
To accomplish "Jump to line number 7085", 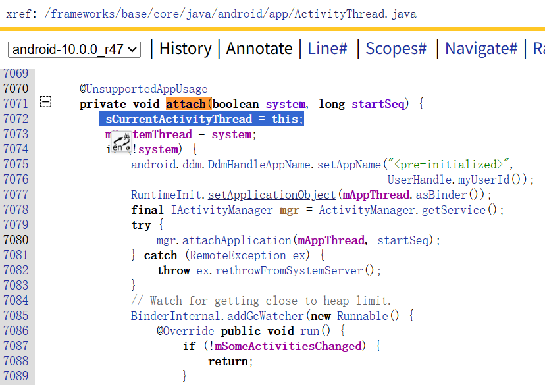I will [16, 315].
